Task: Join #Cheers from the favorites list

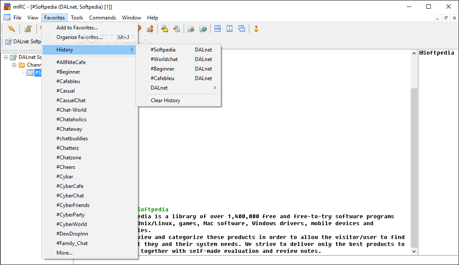Action: click(90, 167)
